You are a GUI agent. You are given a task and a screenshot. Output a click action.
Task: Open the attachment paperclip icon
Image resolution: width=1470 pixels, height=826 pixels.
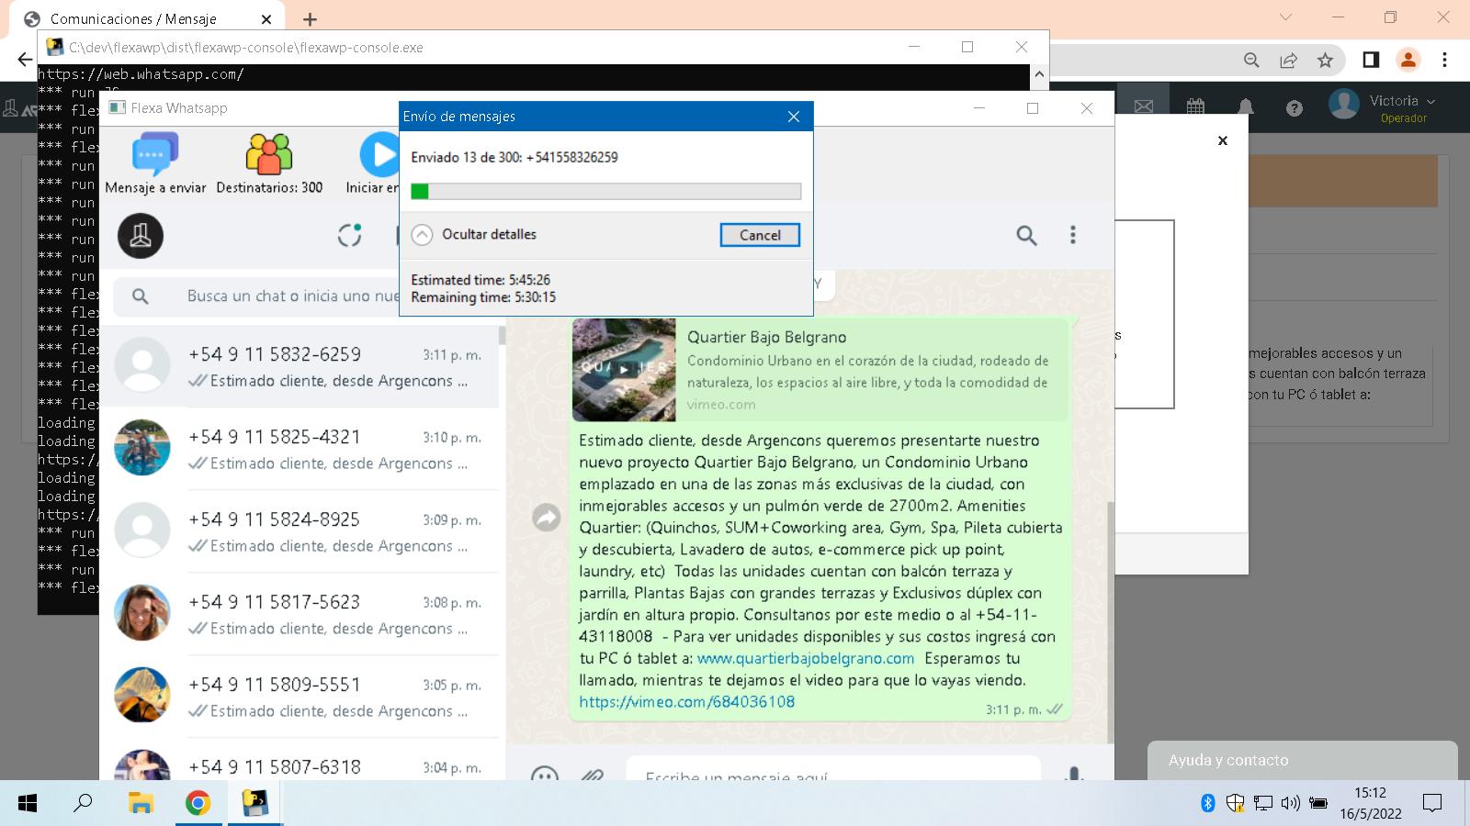click(x=593, y=776)
